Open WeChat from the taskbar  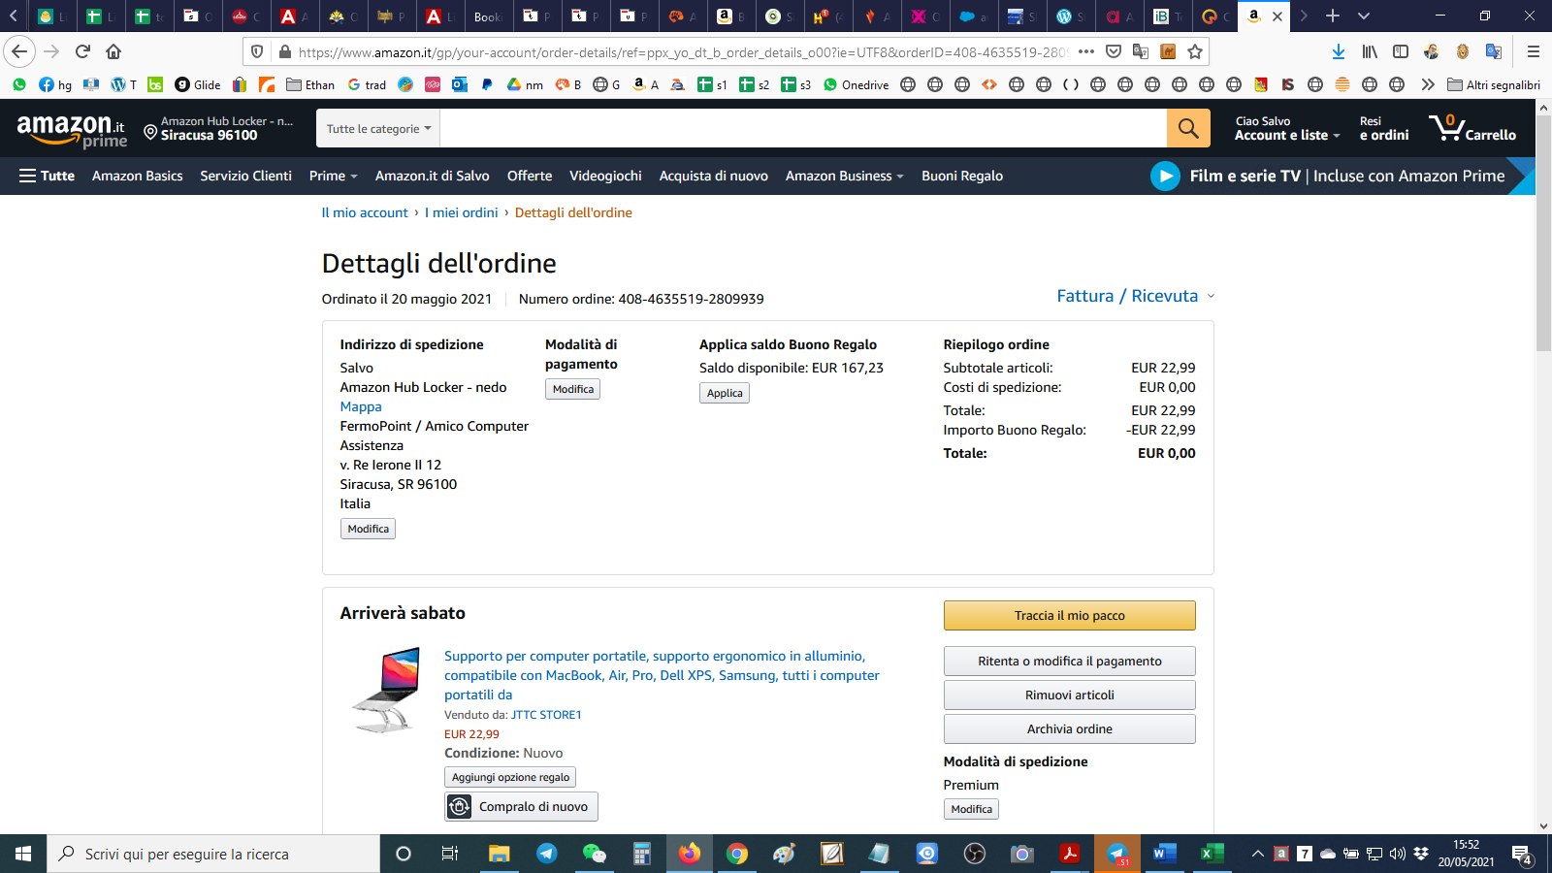pos(594,854)
